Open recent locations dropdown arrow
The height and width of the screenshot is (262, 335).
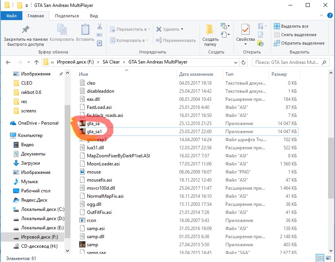pyautogui.click(x=28, y=62)
